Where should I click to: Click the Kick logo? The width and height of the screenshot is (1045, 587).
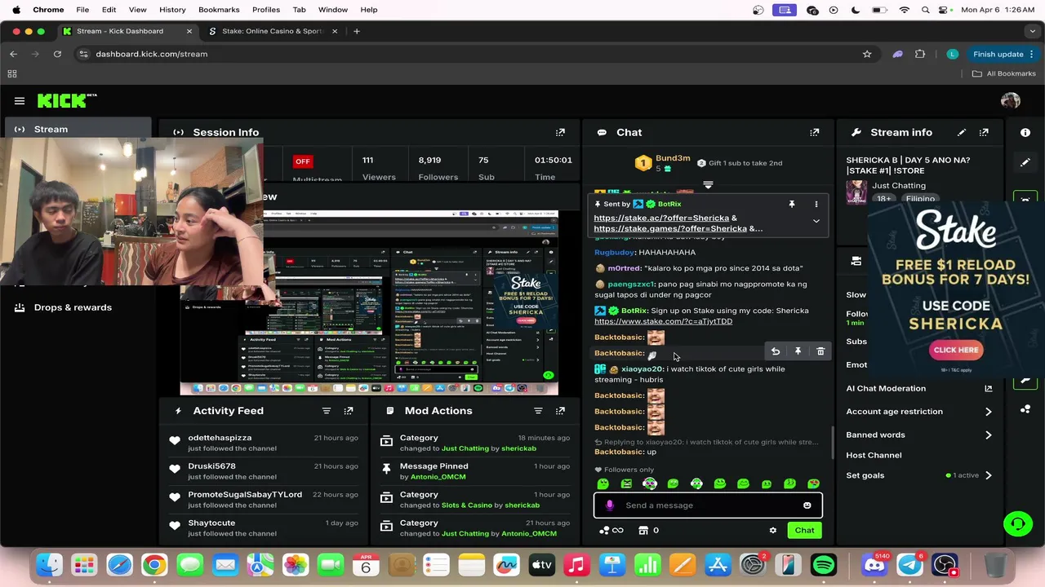67,100
